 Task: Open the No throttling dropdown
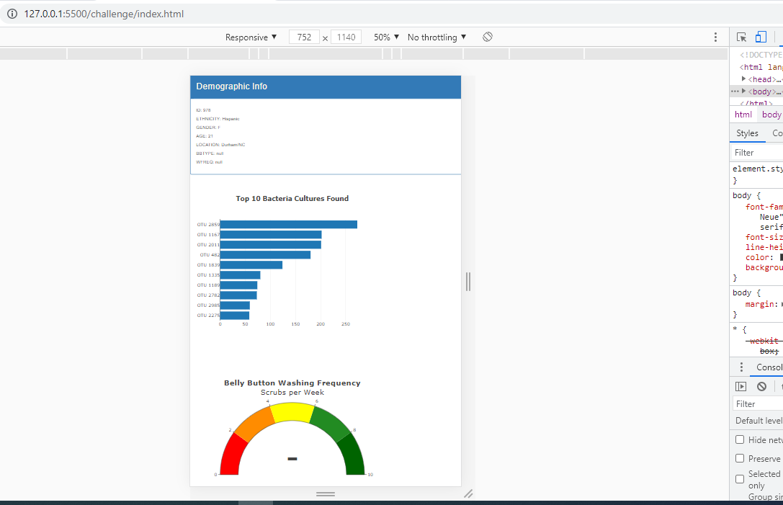tap(436, 36)
